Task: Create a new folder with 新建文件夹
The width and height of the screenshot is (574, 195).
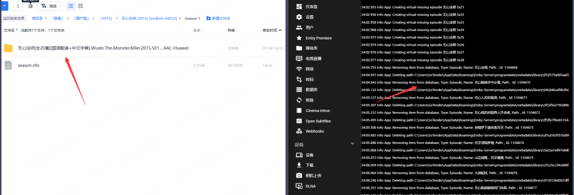Action: [x=218, y=18]
